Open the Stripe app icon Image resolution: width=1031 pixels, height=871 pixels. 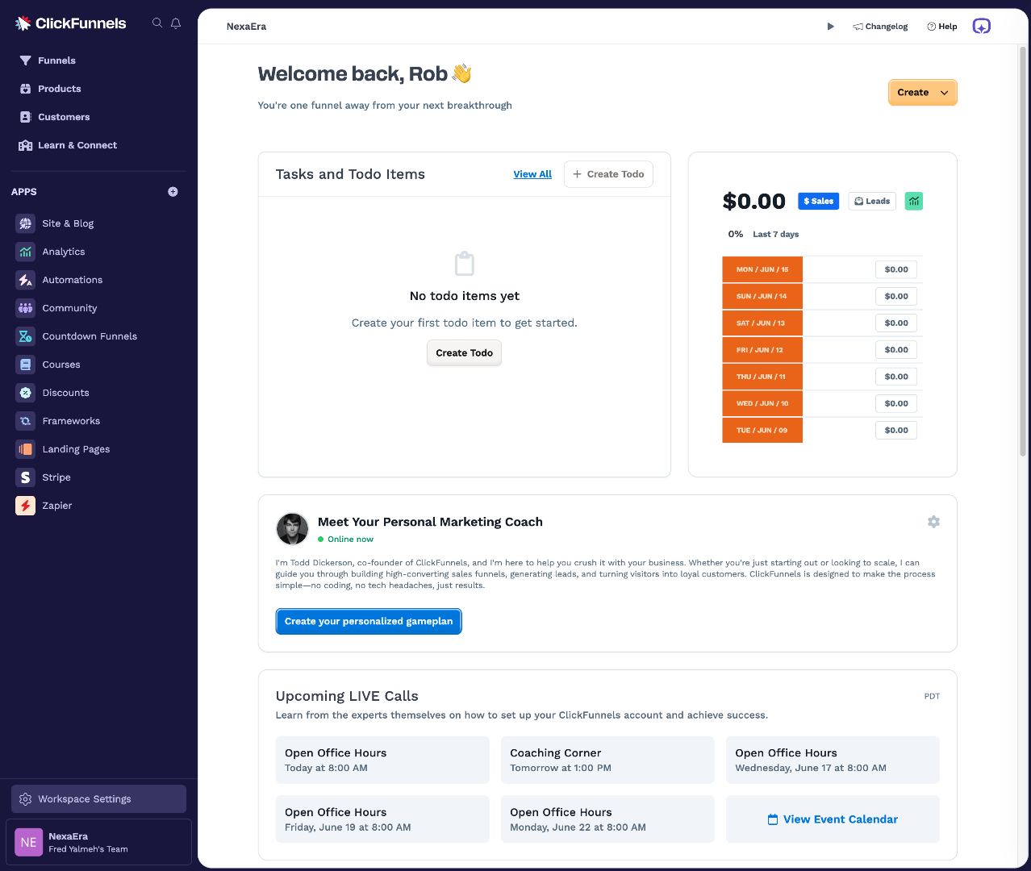coord(26,477)
